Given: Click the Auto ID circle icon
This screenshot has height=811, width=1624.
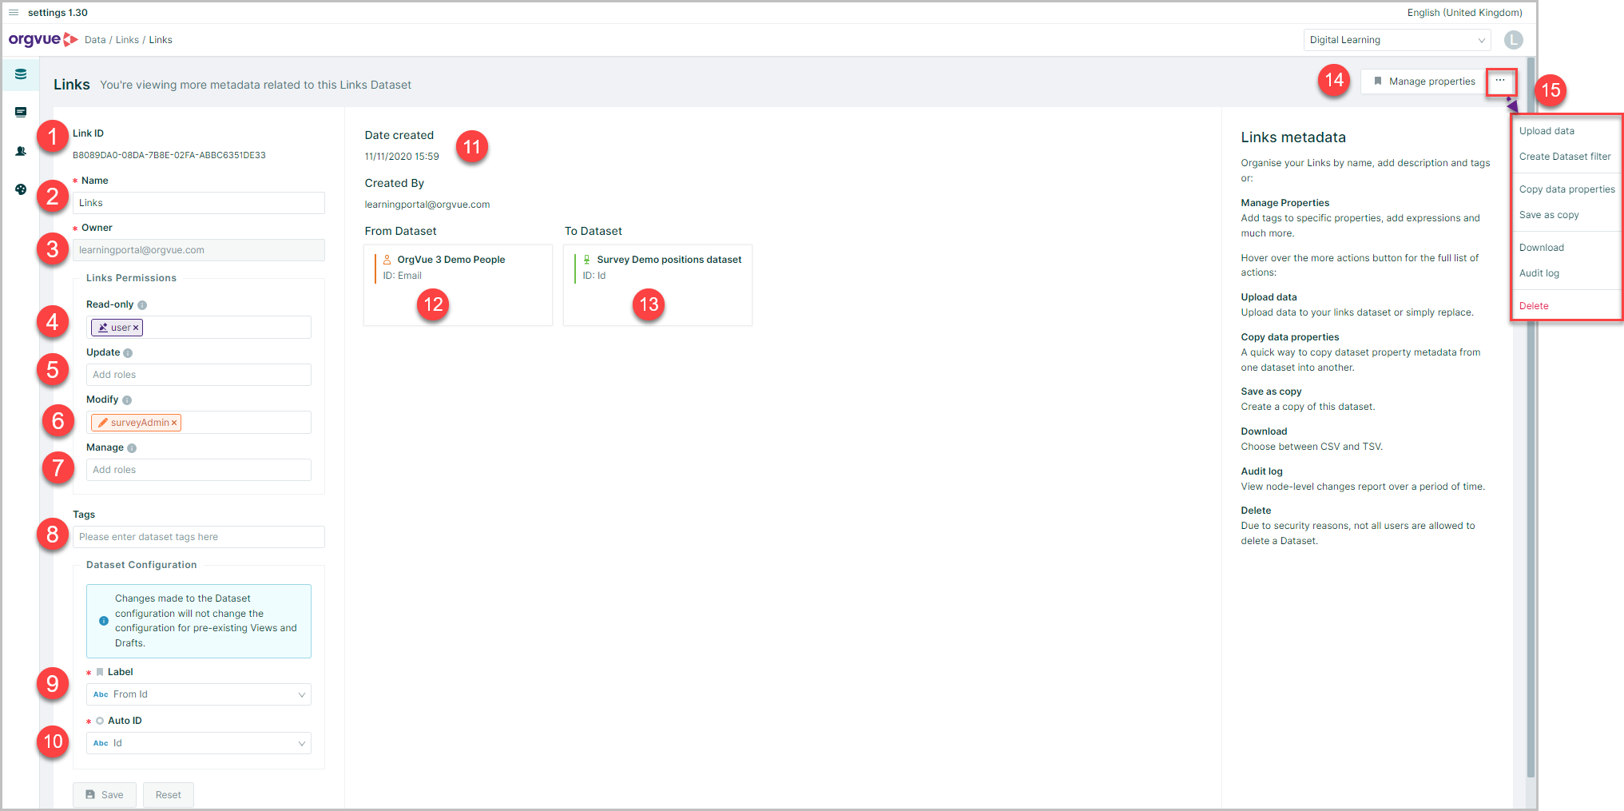Looking at the screenshot, I should (x=100, y=721).
